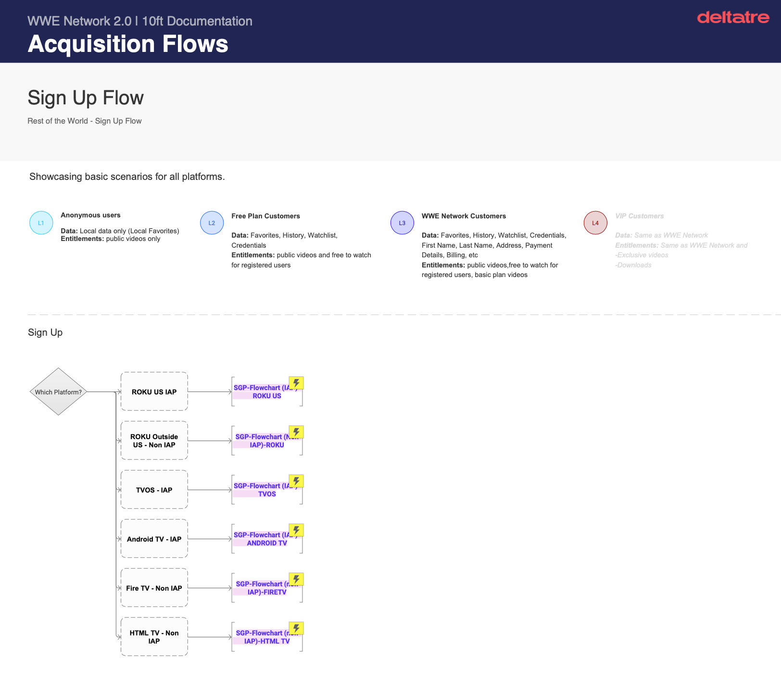
Task: Open the SGP-Flowchart FIRETV link
Action: tap(265, 588)
